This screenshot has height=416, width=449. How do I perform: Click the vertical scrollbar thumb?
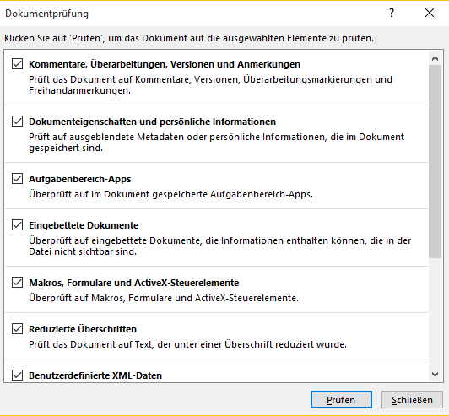[435, 161]
